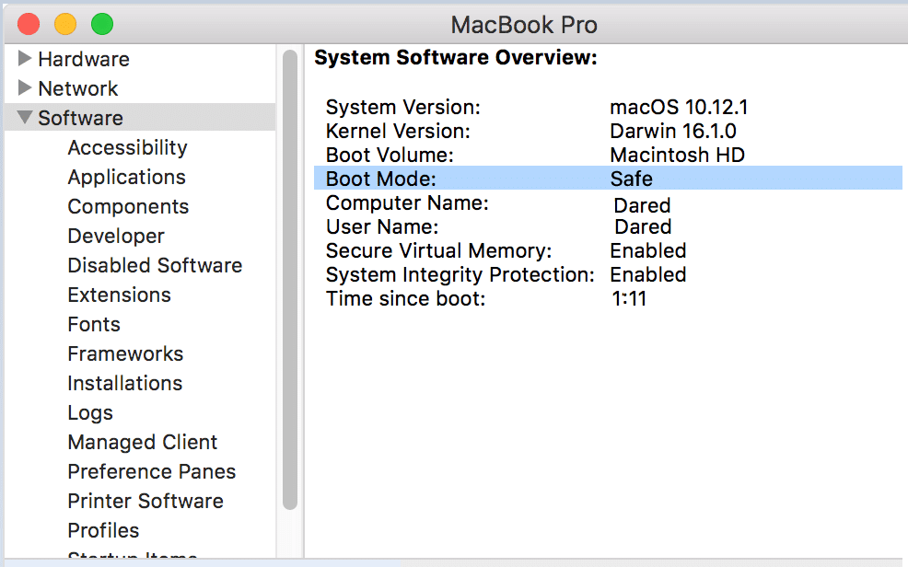Open Printer Software category
908x567 pixels.
(x=146, y=501)
